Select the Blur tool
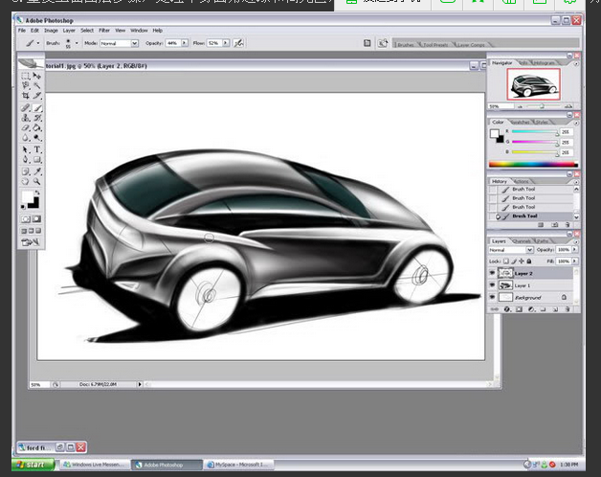This screenshot has height=477, width=601. coord(26,137)
